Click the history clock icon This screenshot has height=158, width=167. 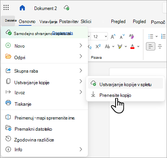(8, 139)
